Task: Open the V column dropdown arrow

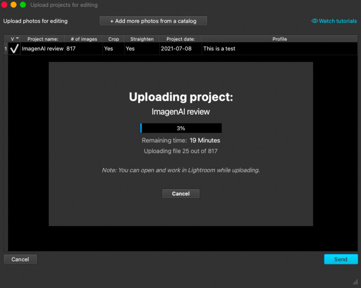Action: pyautogui.click(x=17, y=38)
